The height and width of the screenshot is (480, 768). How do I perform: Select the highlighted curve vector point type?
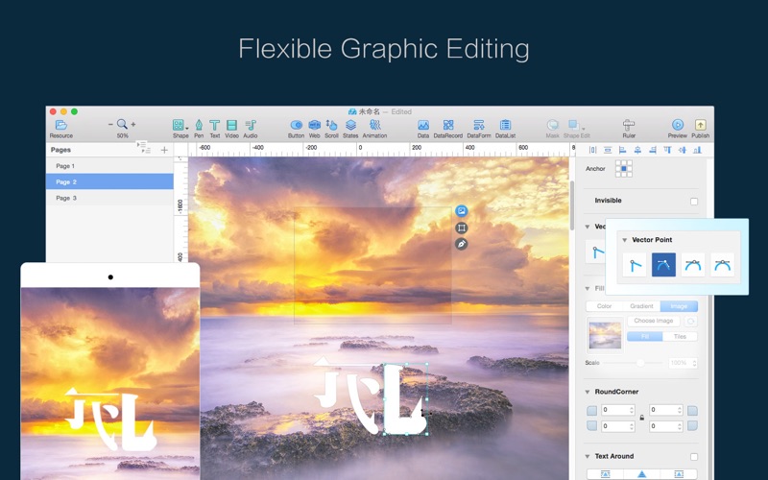663,265
